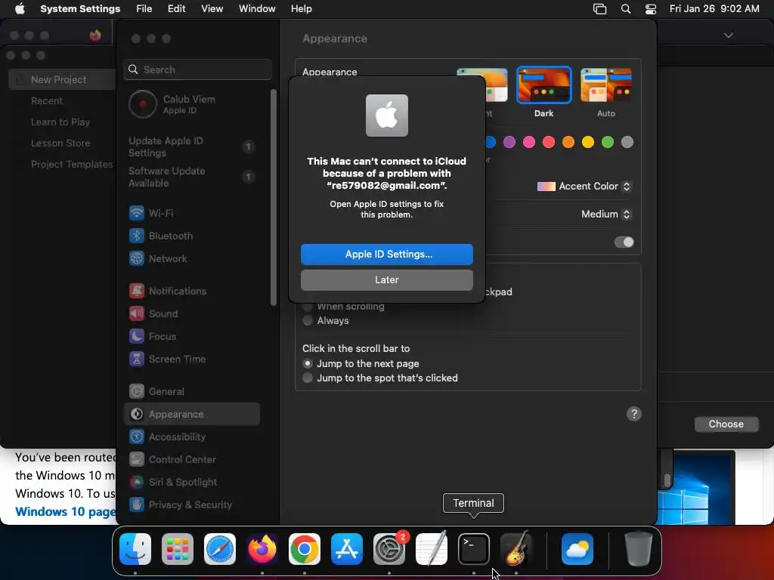Image resolution: width=774 pixels, height=580 pixels.
Task: Select the purple accent color
Action: [x=509, y=142]
